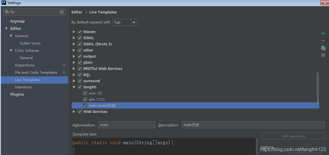This screenshot has height=155, width=329.
Task: Click the project-level icon beside Inspections
Action: click(x=64, y=65)
